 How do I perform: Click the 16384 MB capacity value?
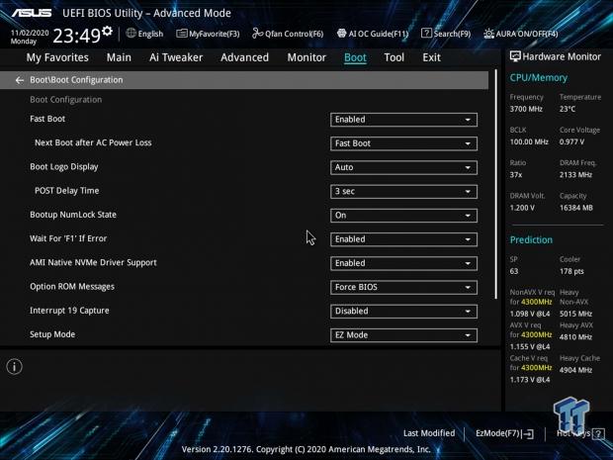[575, 208]
